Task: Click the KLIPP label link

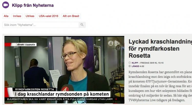Action: 135,63
